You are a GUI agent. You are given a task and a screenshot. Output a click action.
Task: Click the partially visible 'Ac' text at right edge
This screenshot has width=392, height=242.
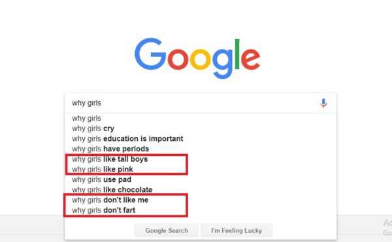point(387,222)
